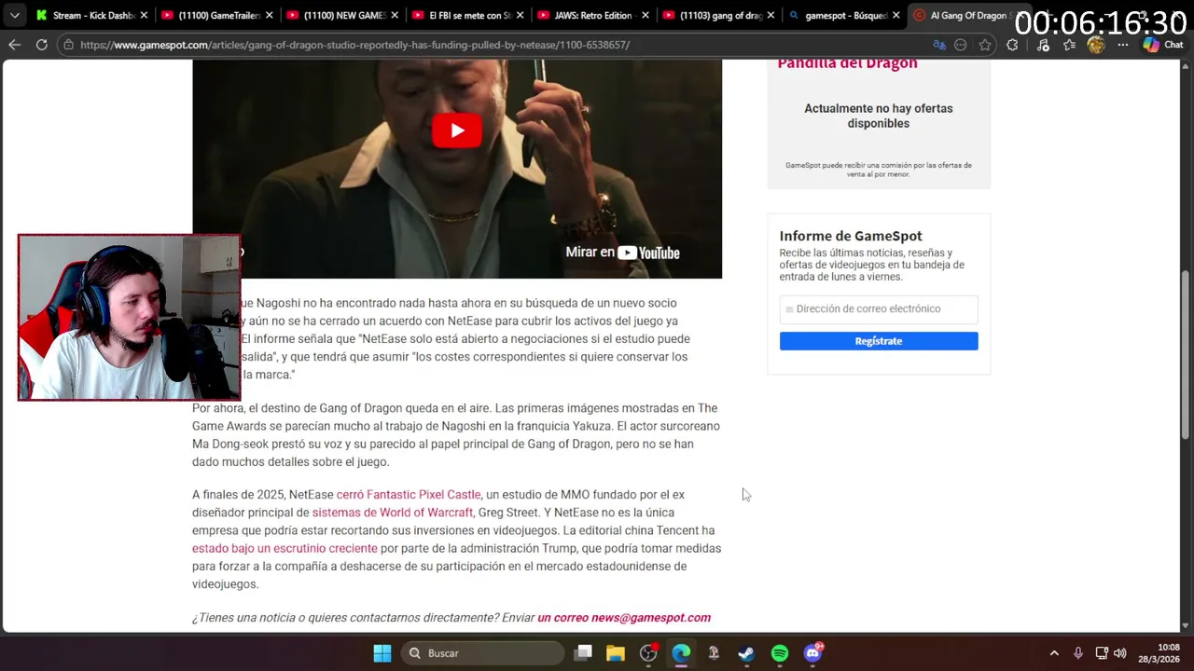Image resolution: width=1194 pixels, height=671 pixels.
Task: Open the browser extensions puzzle icon
Action: click(x=1013, y=45)
